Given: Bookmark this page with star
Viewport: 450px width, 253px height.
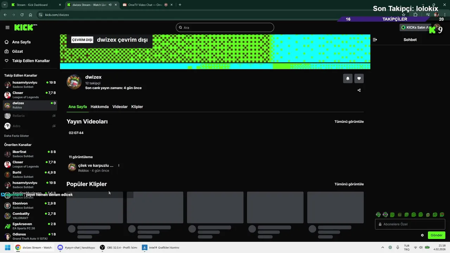Looking at the screenshot, I should 403,15.
